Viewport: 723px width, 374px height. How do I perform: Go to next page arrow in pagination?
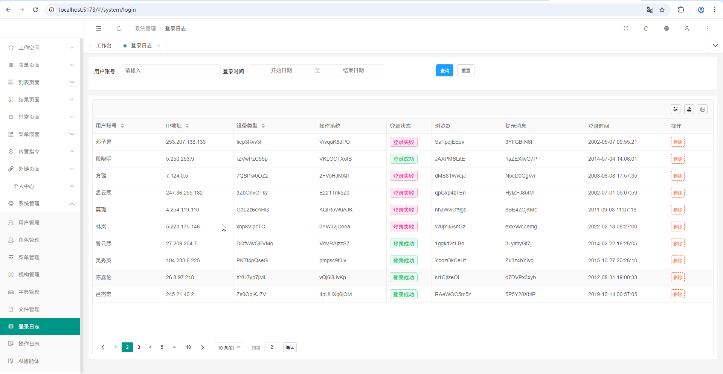click(202, 347)
